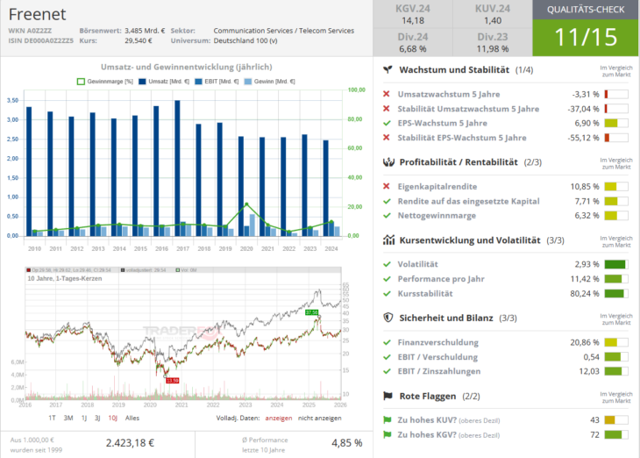Click the KGV.24 value tile

[x=412, y=14]
